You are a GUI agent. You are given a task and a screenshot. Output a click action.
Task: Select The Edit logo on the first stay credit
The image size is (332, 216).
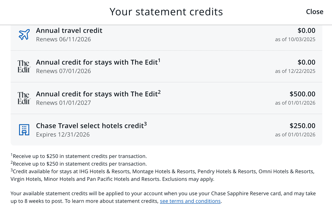[24, 66]
